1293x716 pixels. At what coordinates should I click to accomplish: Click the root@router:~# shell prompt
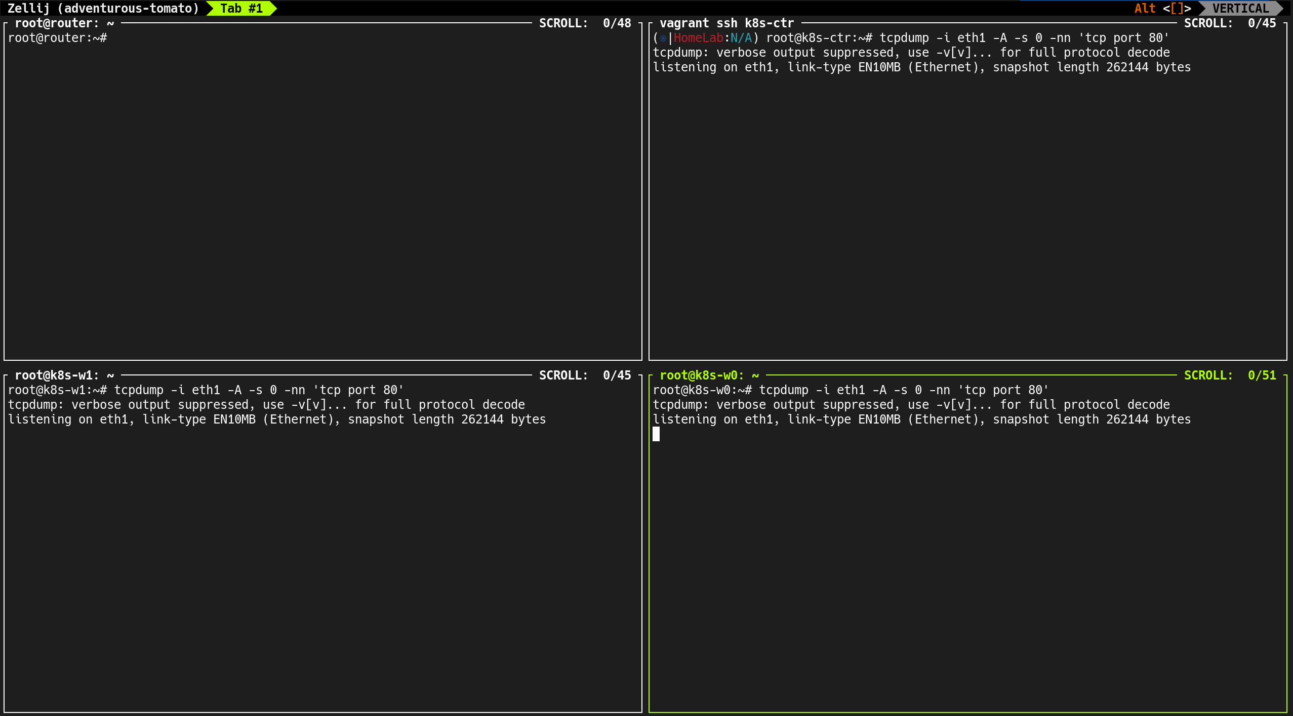click(57, 38)
